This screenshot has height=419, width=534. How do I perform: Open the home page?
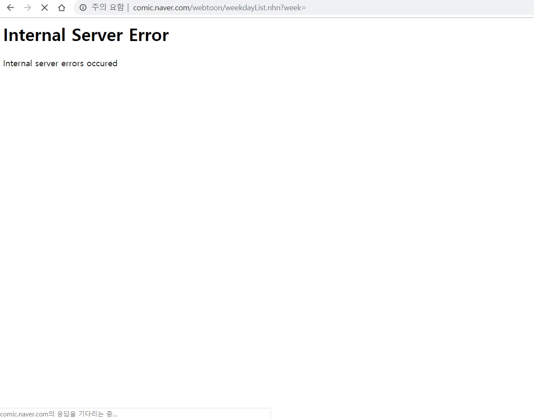[61, 8]
